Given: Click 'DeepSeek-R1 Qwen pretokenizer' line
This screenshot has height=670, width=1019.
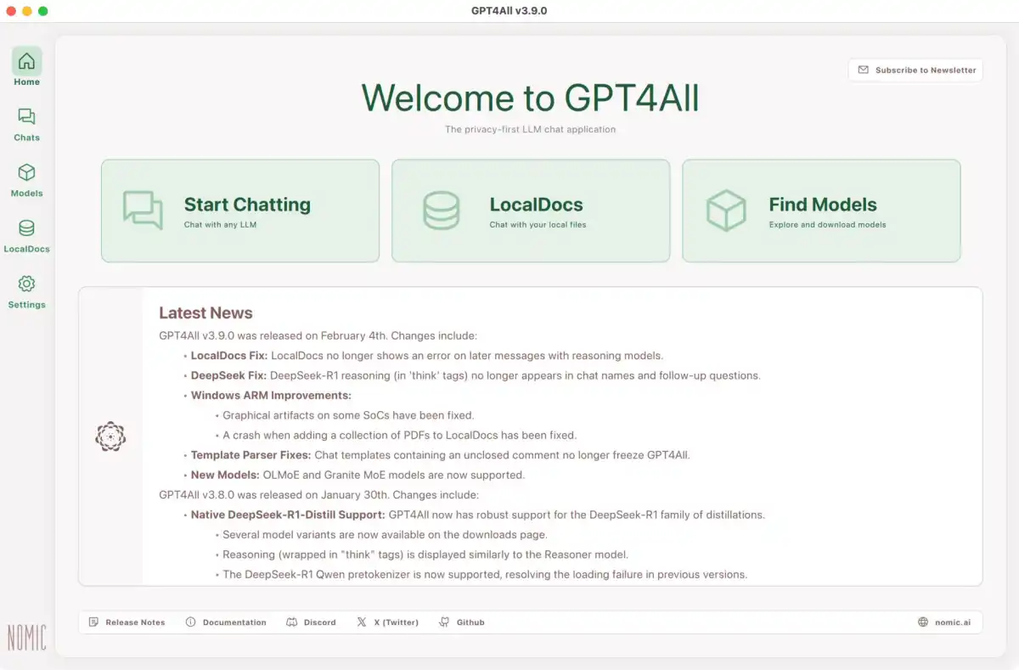Looking at the screenshot, I should coord(485,575).
